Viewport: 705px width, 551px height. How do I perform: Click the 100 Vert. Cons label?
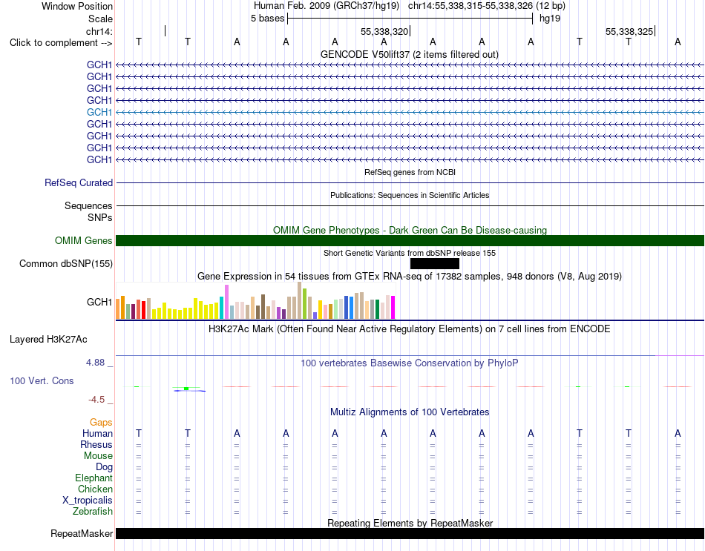coord(42,381)
